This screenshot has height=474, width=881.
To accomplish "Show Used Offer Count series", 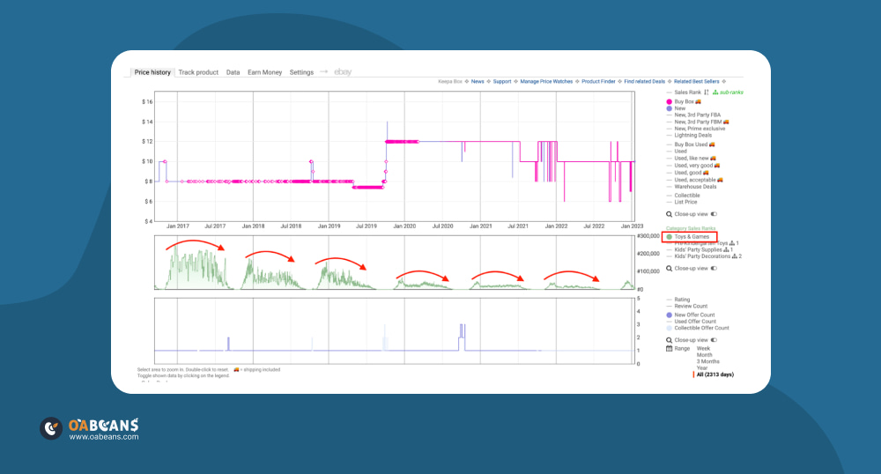I will (695, 322).
